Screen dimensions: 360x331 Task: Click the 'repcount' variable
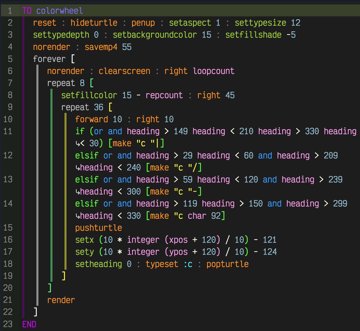(x=164, y=95)
